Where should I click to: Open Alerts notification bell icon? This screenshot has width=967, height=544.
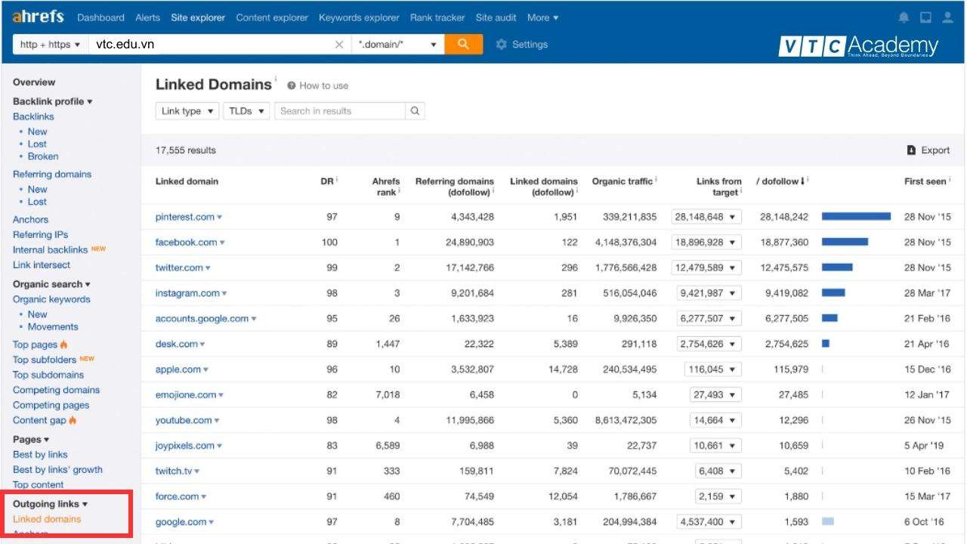tap(904, 17)
